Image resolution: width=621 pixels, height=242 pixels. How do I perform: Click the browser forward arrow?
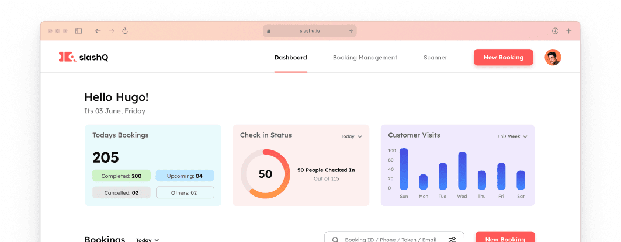tap(111, 31)
